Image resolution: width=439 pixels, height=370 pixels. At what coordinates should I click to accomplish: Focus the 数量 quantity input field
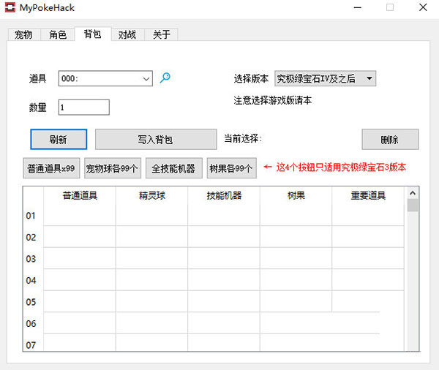click(83, 107)
